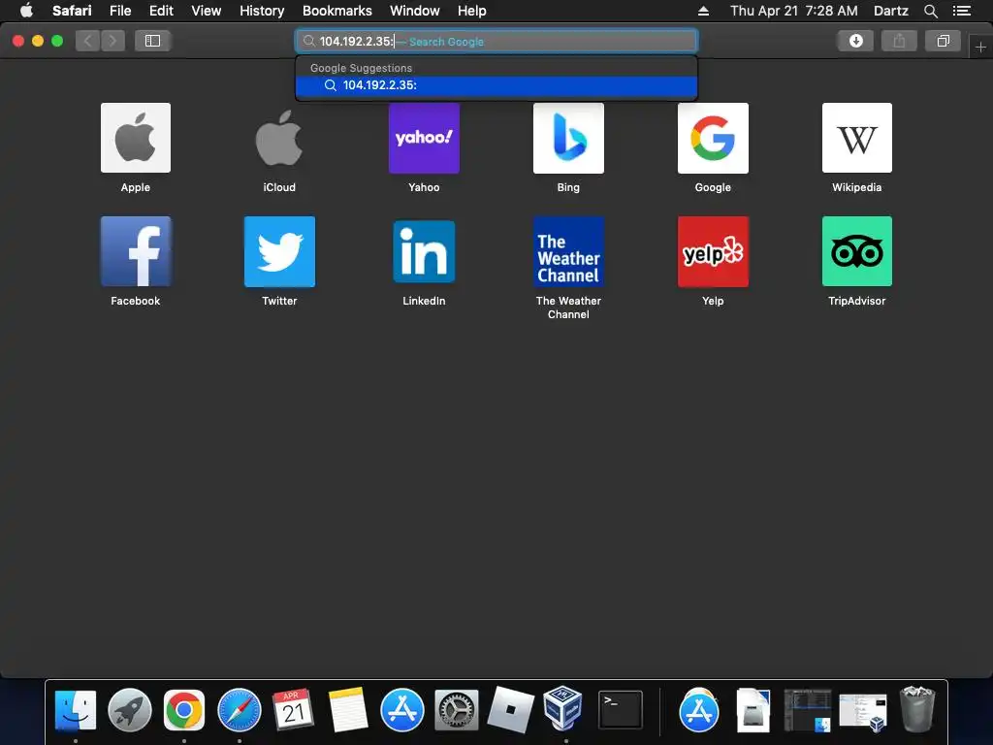This screenshot has width=993, height=745.
Task: Open the Apple system menu
Action: (26, 10)
